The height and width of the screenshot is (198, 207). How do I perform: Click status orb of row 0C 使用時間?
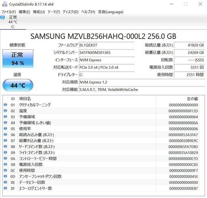pos(5,170)
